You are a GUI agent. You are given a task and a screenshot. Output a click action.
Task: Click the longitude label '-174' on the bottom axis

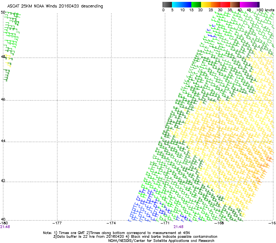(111, 223)
